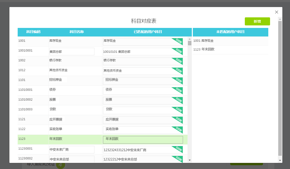The height and width of the screenshot is (169, 290).
Task: Click the matched 其他货币资金 field in row 1012
Action: (x=143, y=71)
